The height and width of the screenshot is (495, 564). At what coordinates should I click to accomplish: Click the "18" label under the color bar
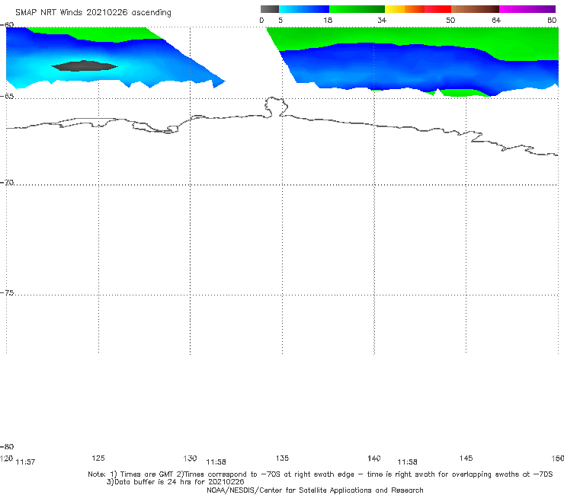pos(328,21)
